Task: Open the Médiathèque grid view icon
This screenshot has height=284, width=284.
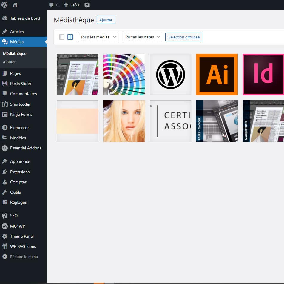Action: pos(70,37)
